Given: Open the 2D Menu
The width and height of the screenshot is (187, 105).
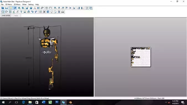Looking at the screenshot, I should tap(17, 4).
